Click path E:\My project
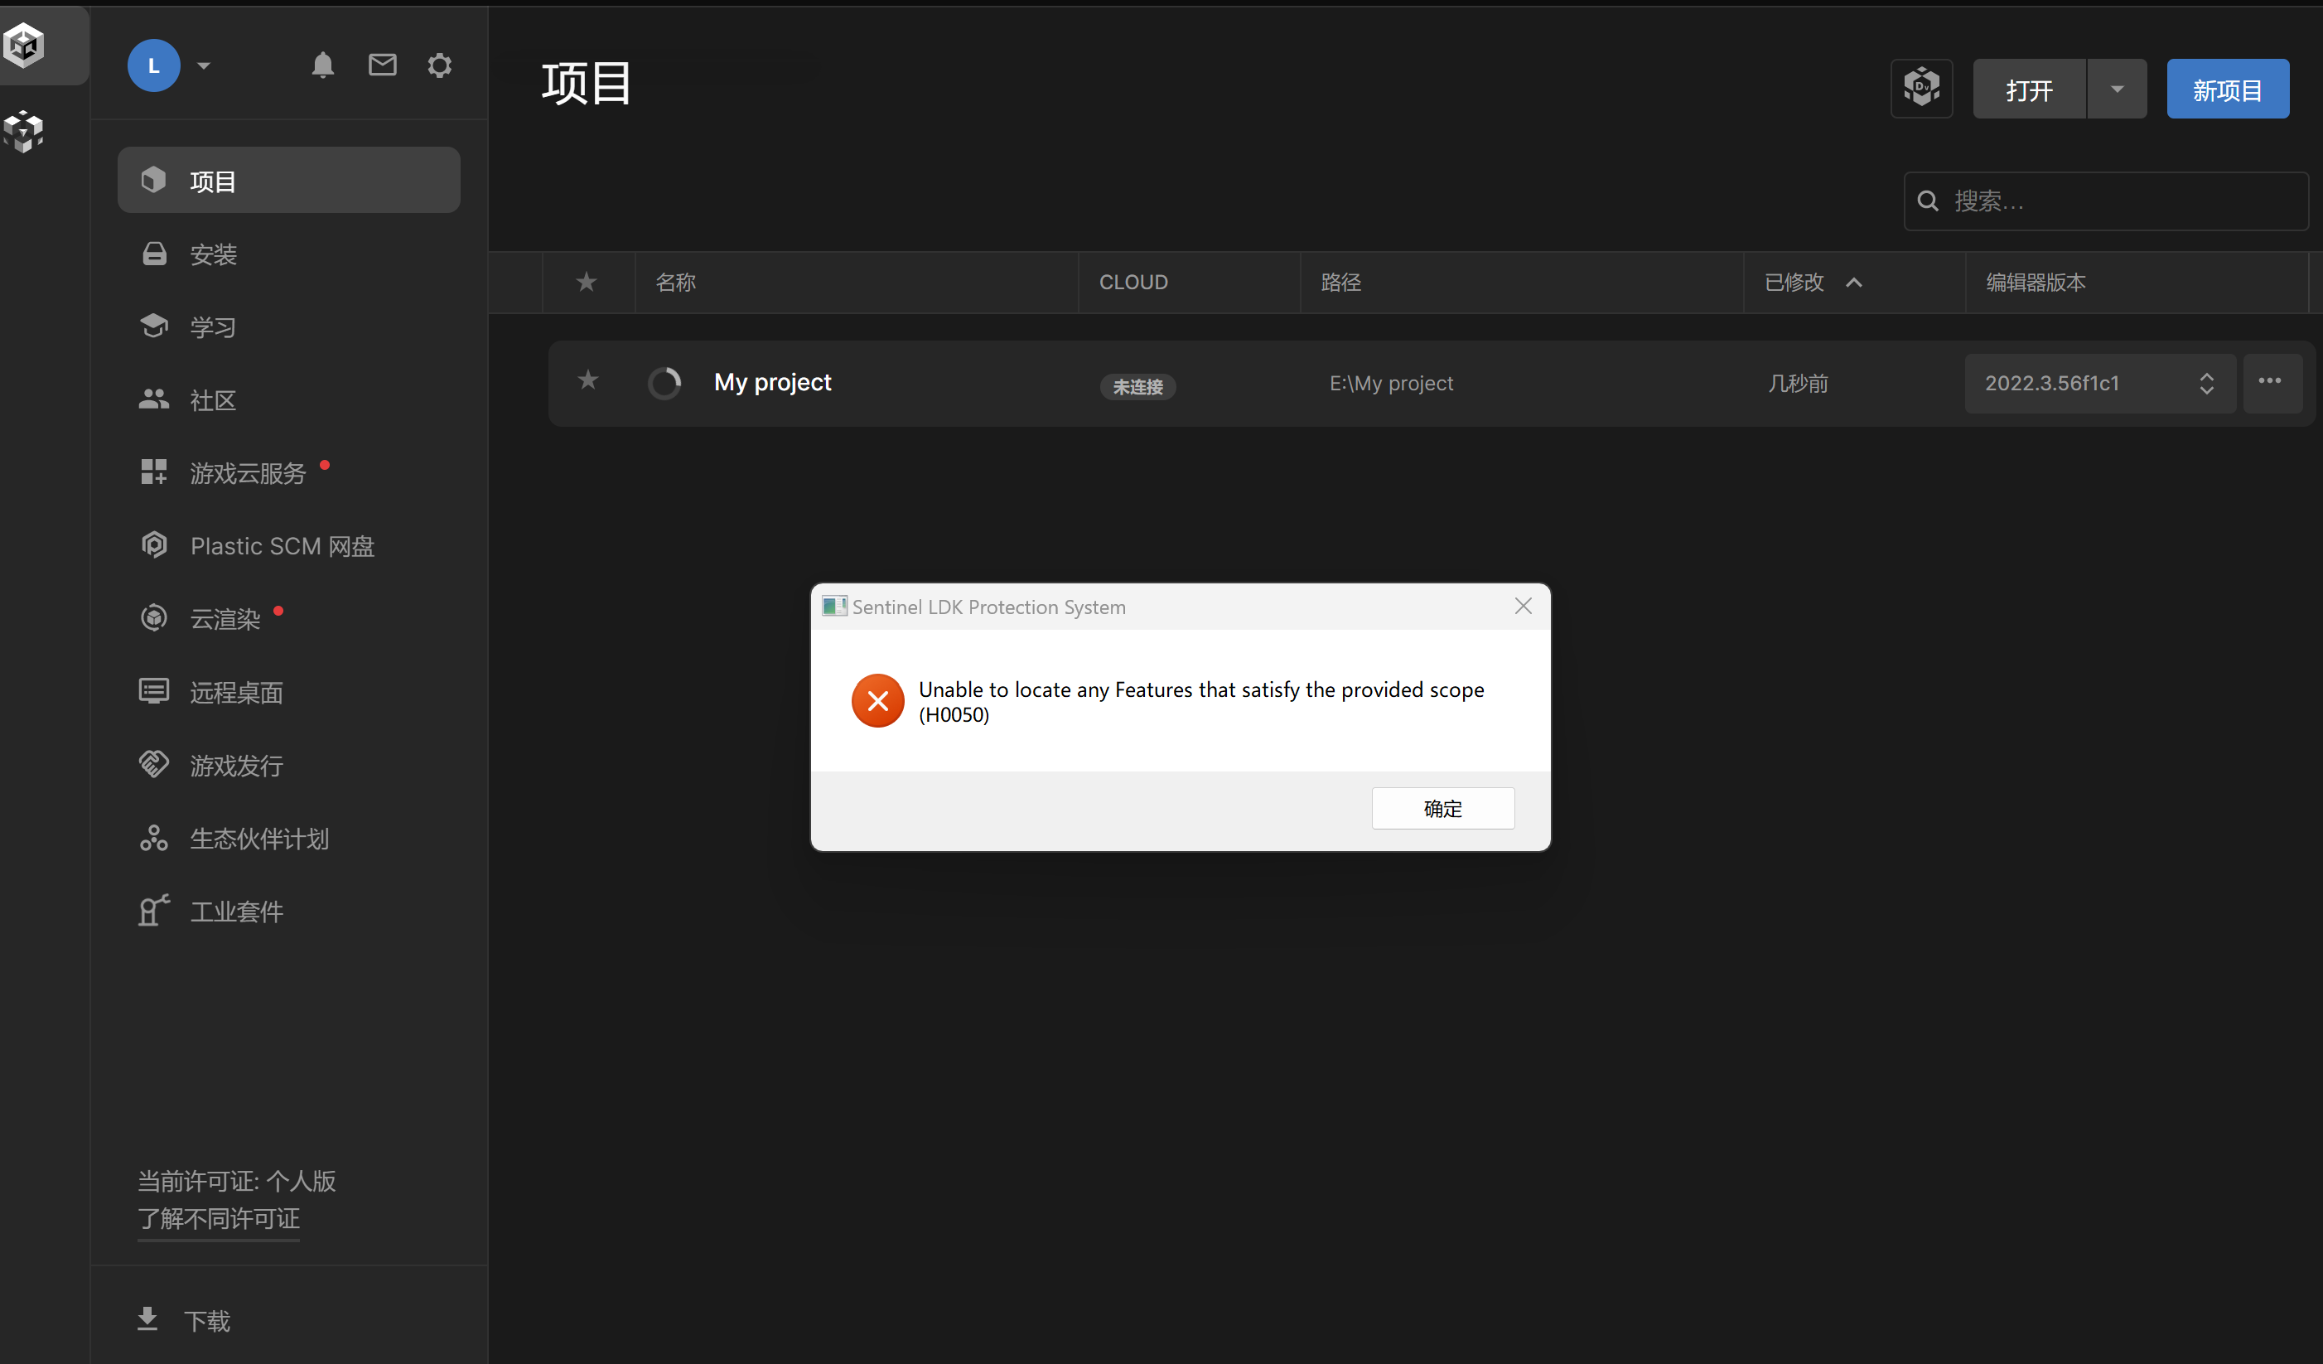 [x=1391, y=383]
